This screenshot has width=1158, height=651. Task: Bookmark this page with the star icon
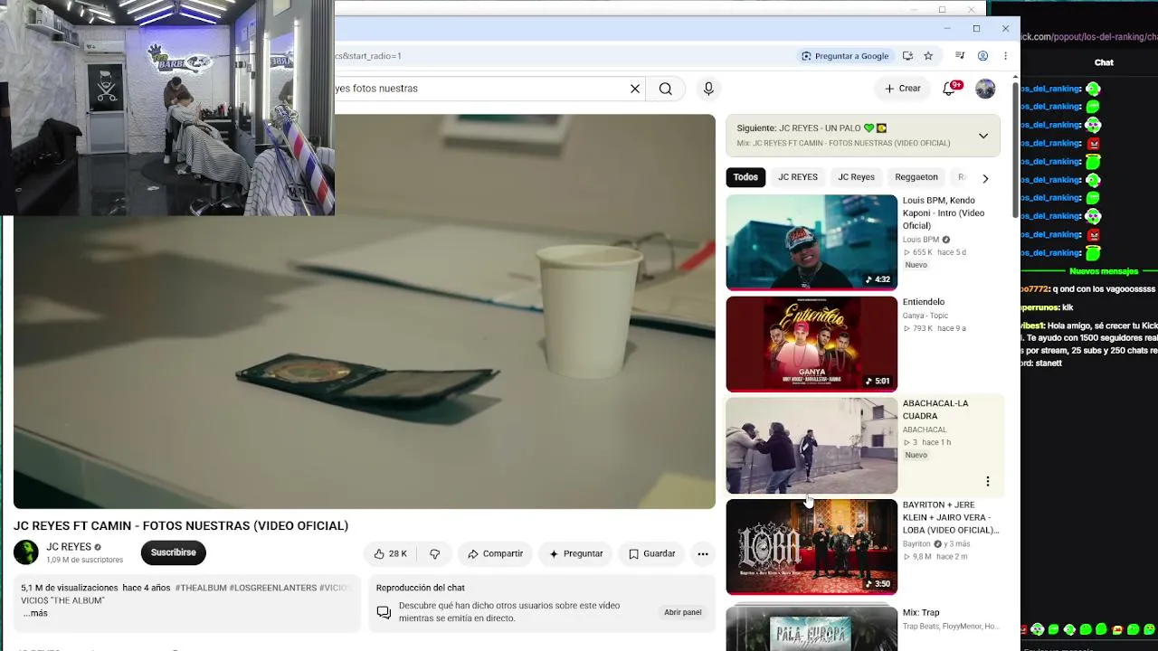(x=928, y=56)
